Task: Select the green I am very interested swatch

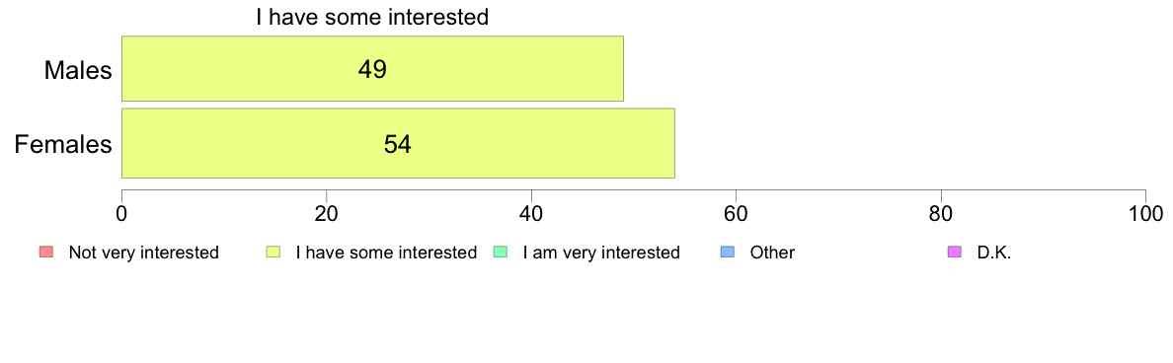Action: (x=502, y=253)
